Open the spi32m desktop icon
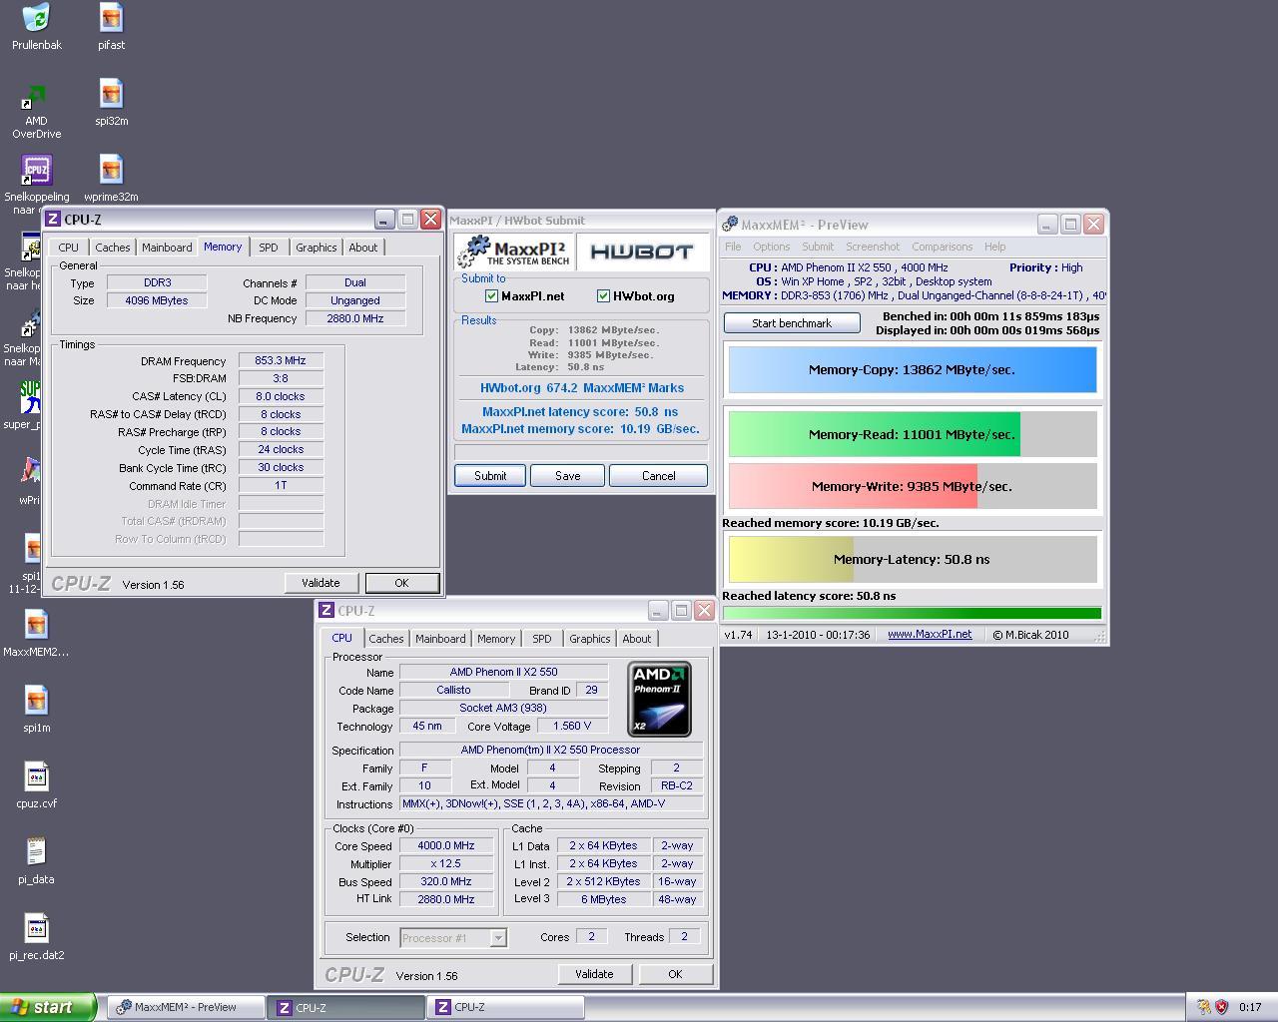Image resolution: width=1278 pixels, height=1022 pixels. click(x=111, y=95)
